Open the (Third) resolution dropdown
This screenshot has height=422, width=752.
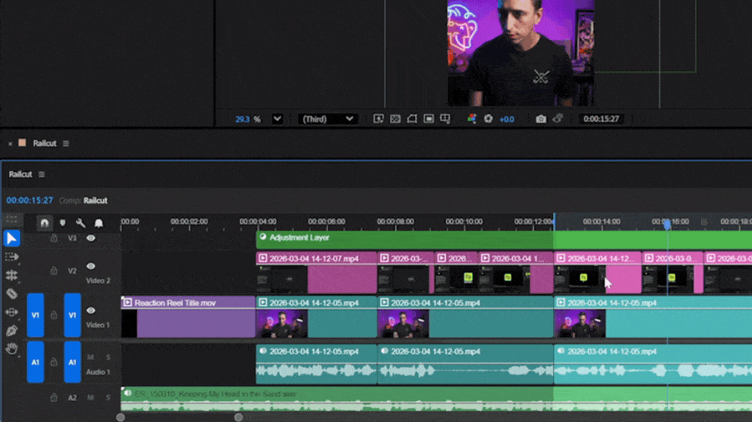coord(328,118)
